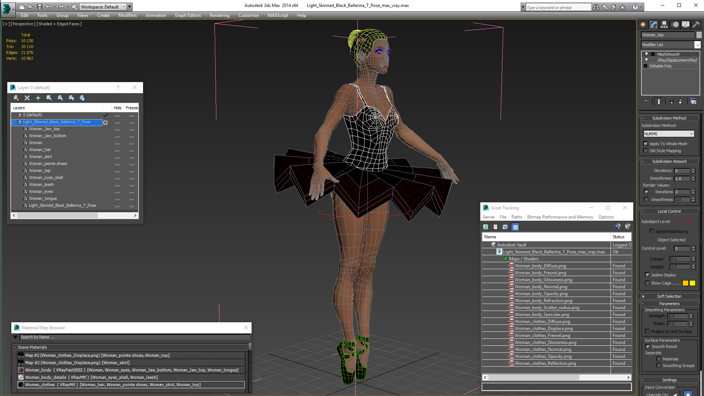
Task: Click the Perspective viewport label
Action: [x=23, y=24]
